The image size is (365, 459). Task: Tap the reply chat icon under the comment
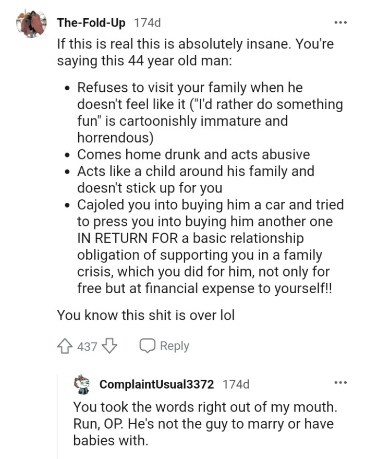pos(147,344)
